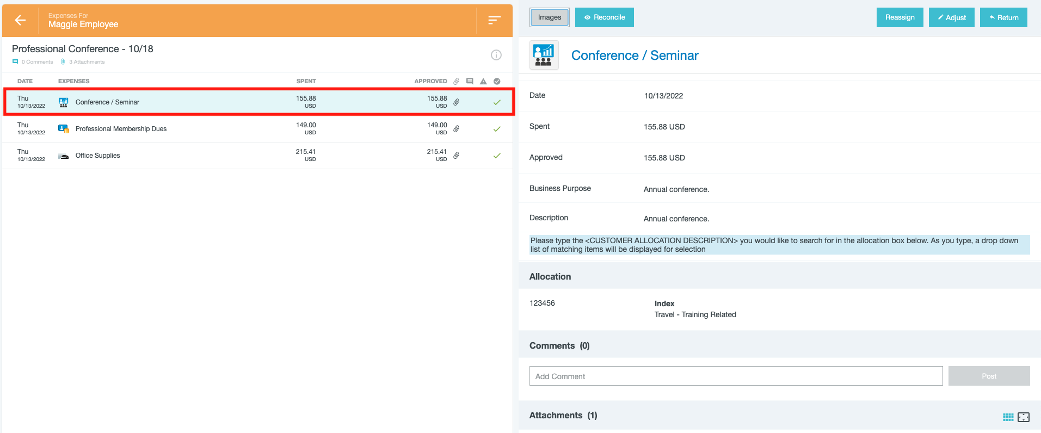The width and height of the screenshot is (1041, 433).
Task: Open the Professional Membership Dues paperclip attachment
Action: [x=456, y=129]
